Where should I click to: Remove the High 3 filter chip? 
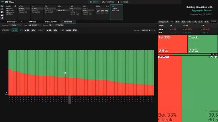click(x=201, y=22)
